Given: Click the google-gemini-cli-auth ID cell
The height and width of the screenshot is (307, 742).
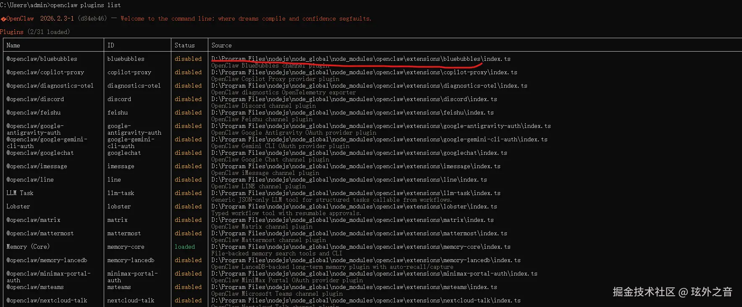Looking at the screenshot, I should [x=131, y=143].
